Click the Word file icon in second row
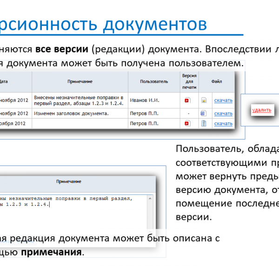 (x=203, y=113)
